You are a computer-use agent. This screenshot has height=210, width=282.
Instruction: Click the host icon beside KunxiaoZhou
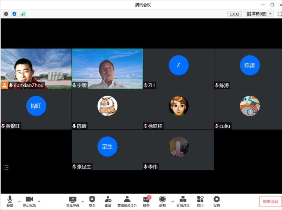point(5,85)
